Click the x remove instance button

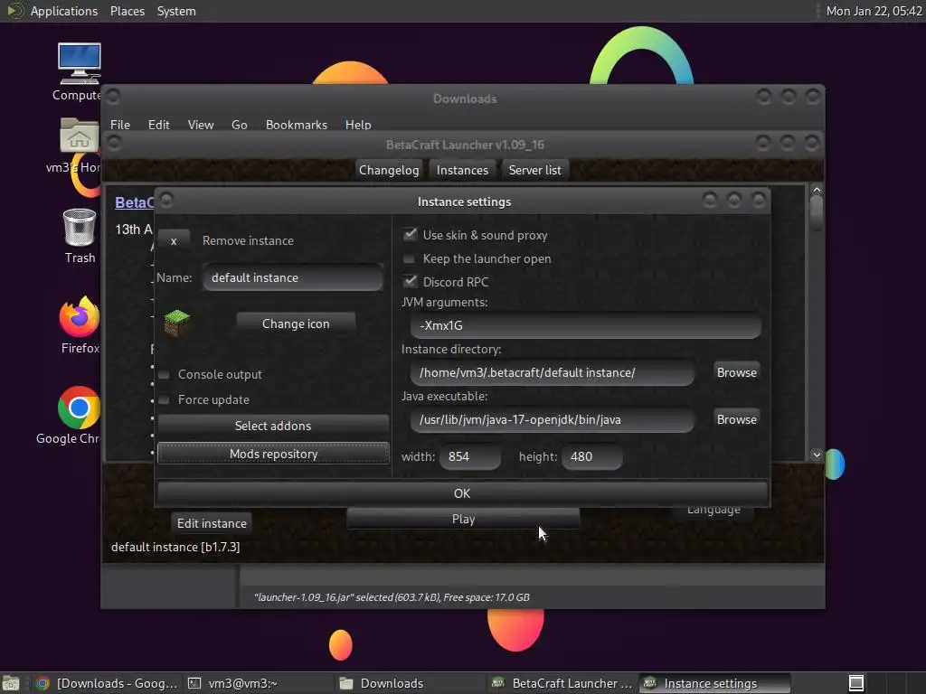click(x=174, y=240)
